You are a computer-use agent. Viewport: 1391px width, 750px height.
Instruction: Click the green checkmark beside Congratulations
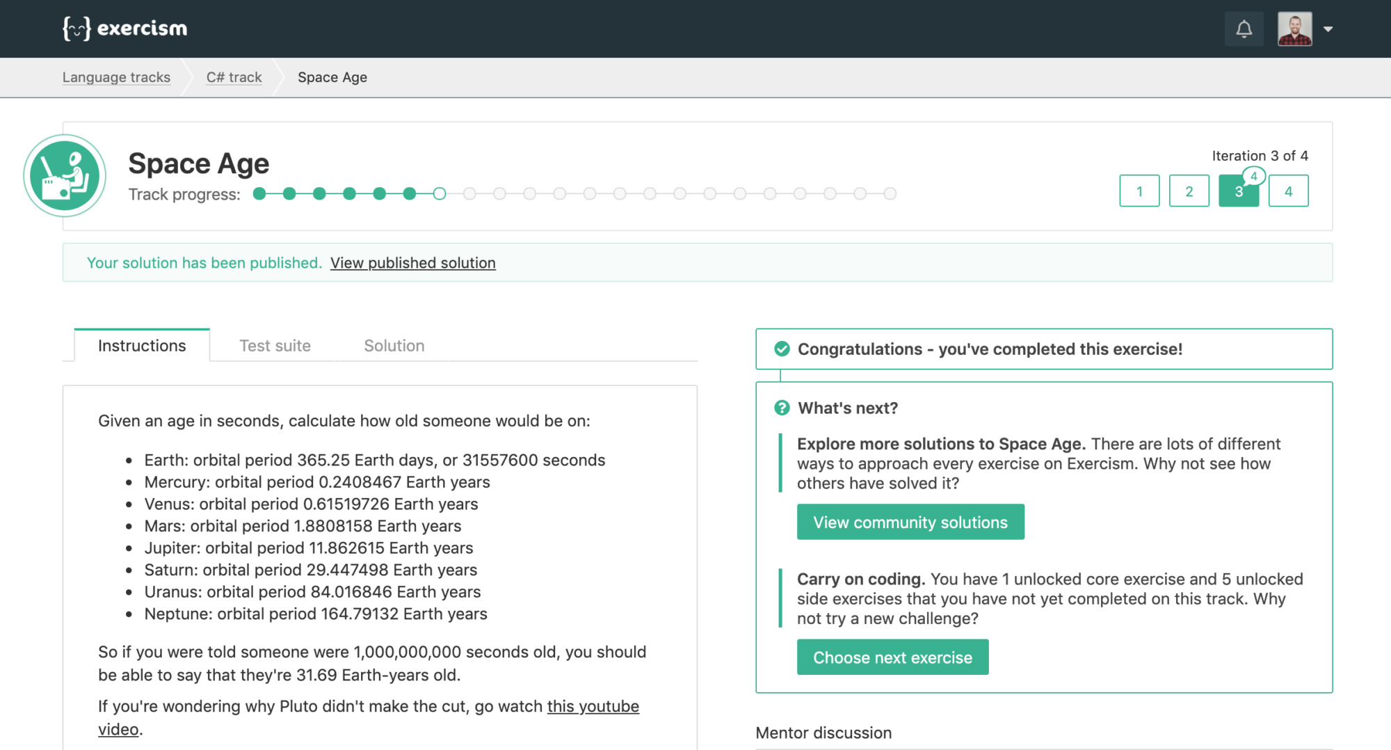(x=782, y=349)
